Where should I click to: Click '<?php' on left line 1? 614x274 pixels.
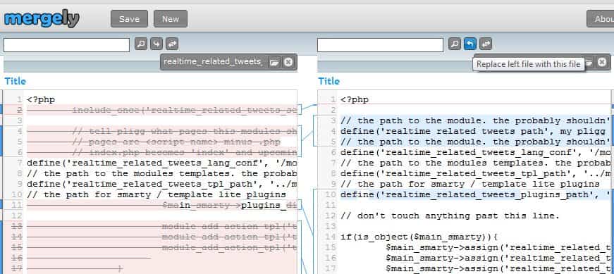[x=41, y=100]
